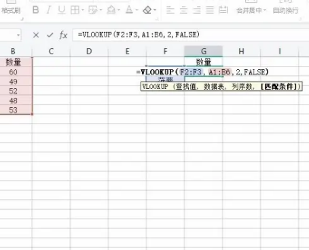Select the cell containing 53
Image resolution: width=309 pixels, height=250 pixels.
click(x=13, y=110)
